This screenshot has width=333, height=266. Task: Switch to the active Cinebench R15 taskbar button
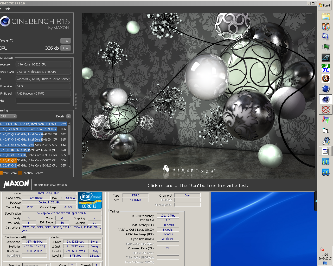point(325,99)
